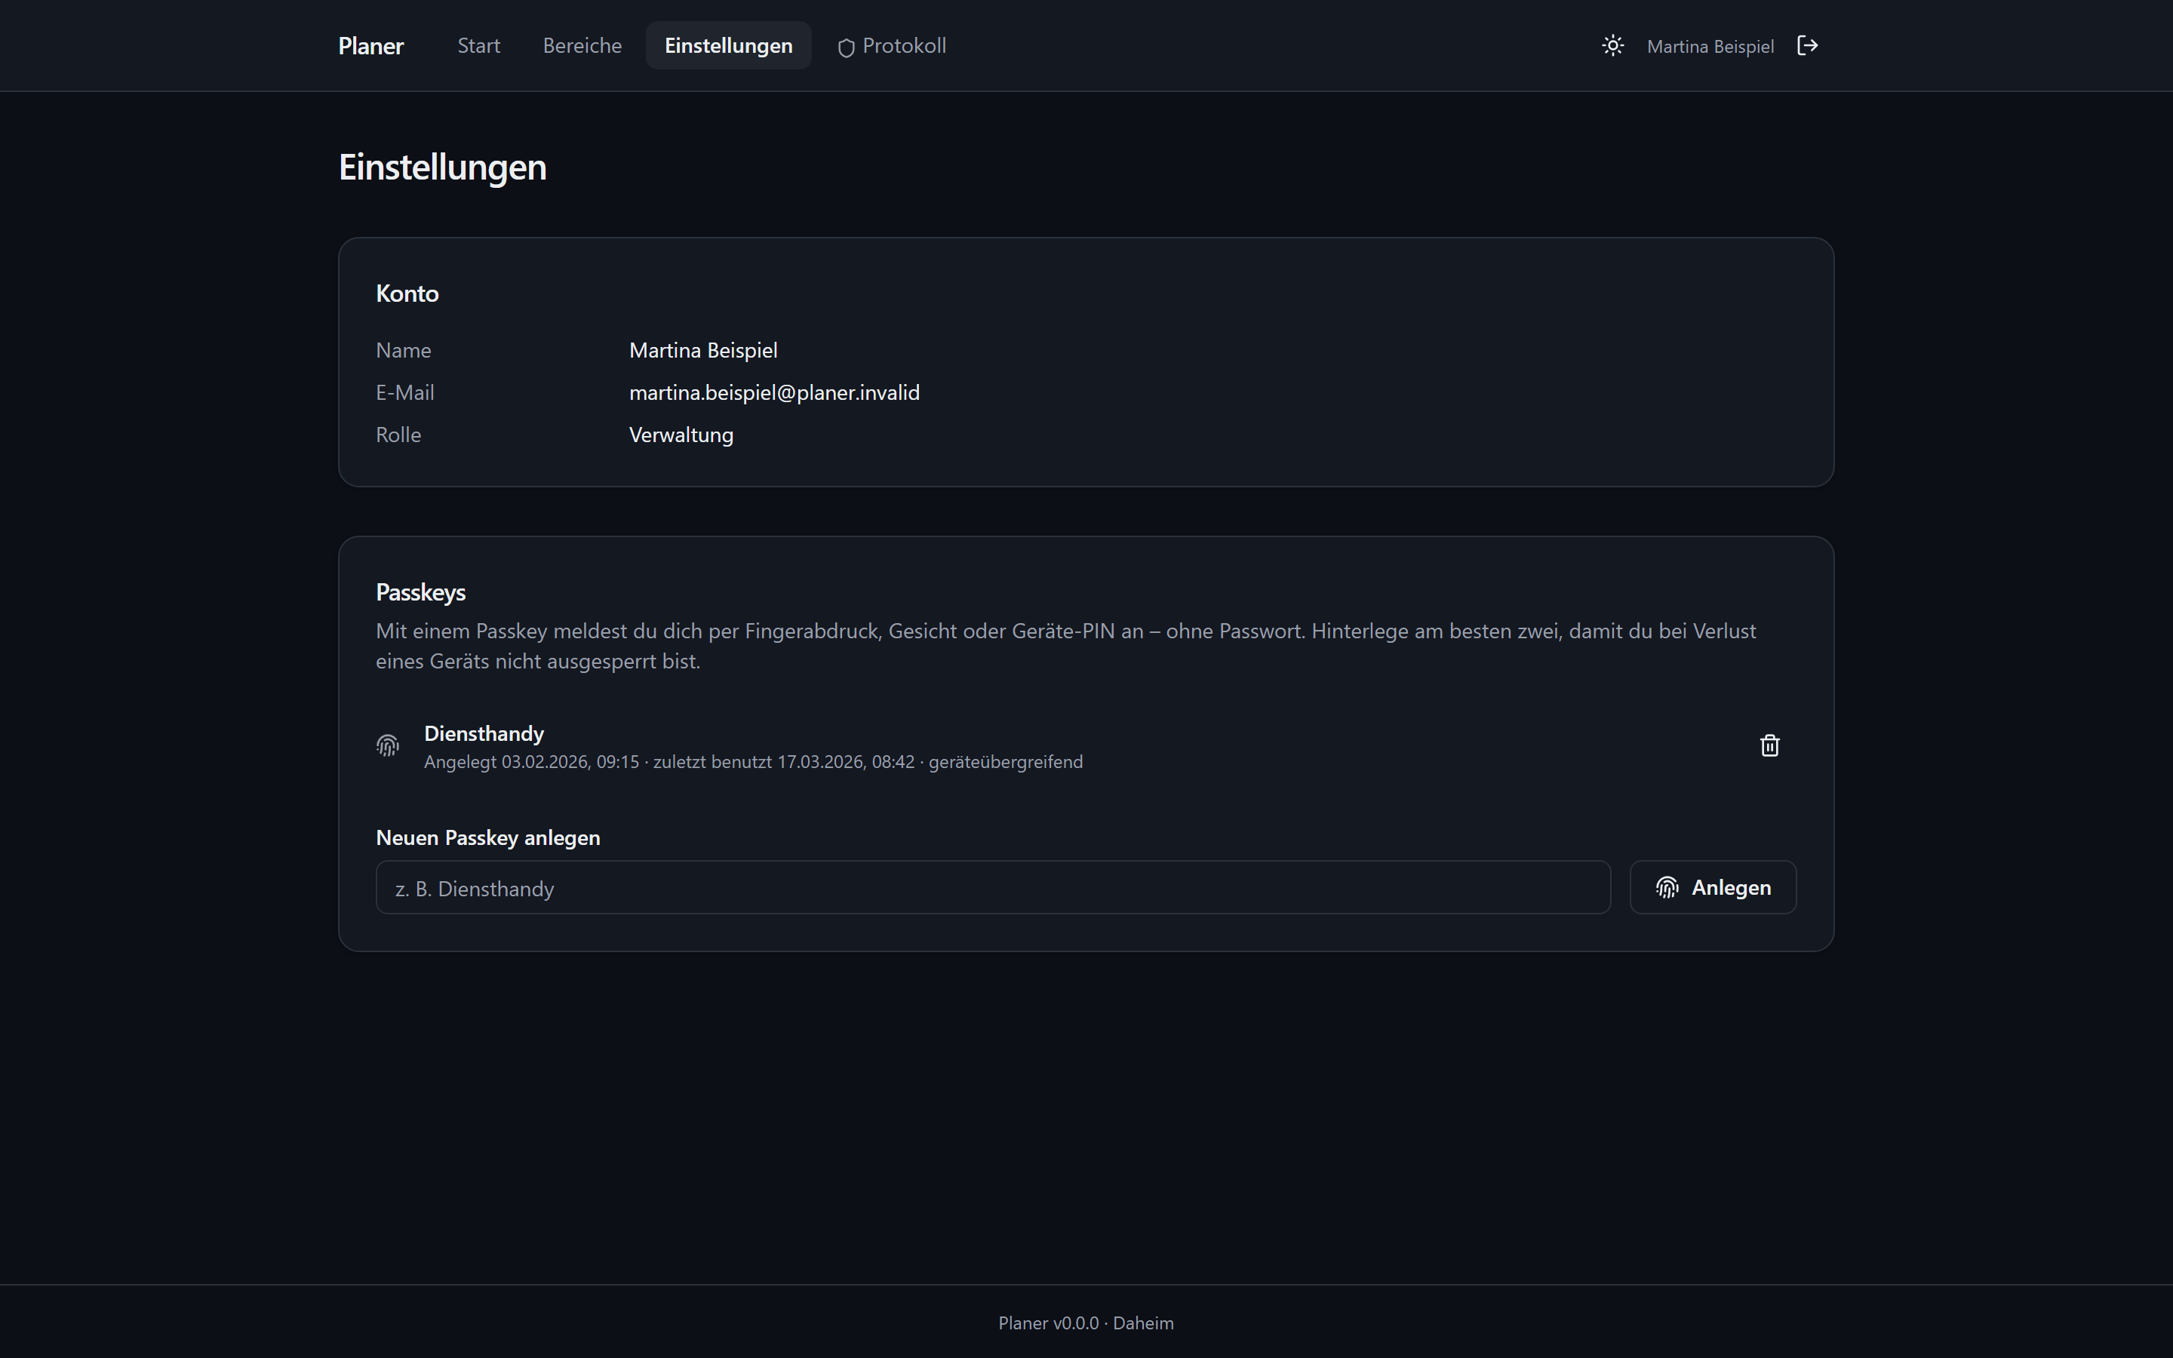Click the Martina Beispiel username in header
Screen dimensions: 2173x1358
pos(1710,47)
